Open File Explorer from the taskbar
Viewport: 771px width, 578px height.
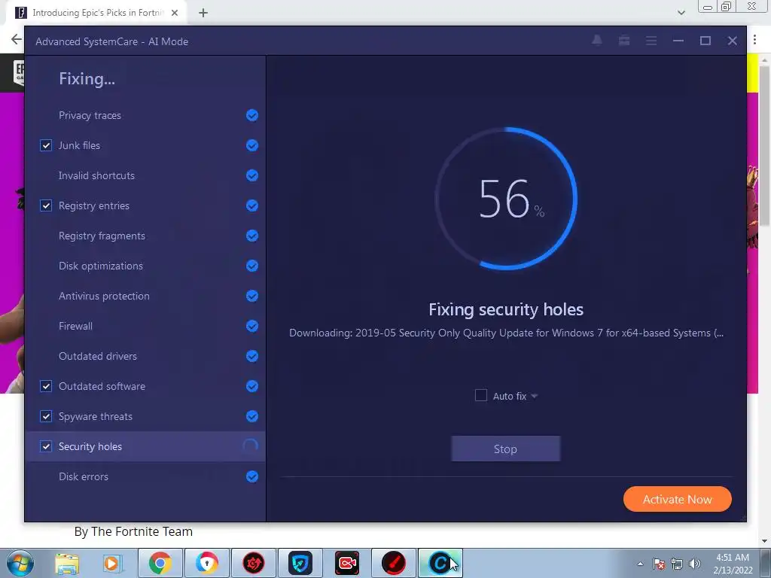click(67, 563)
